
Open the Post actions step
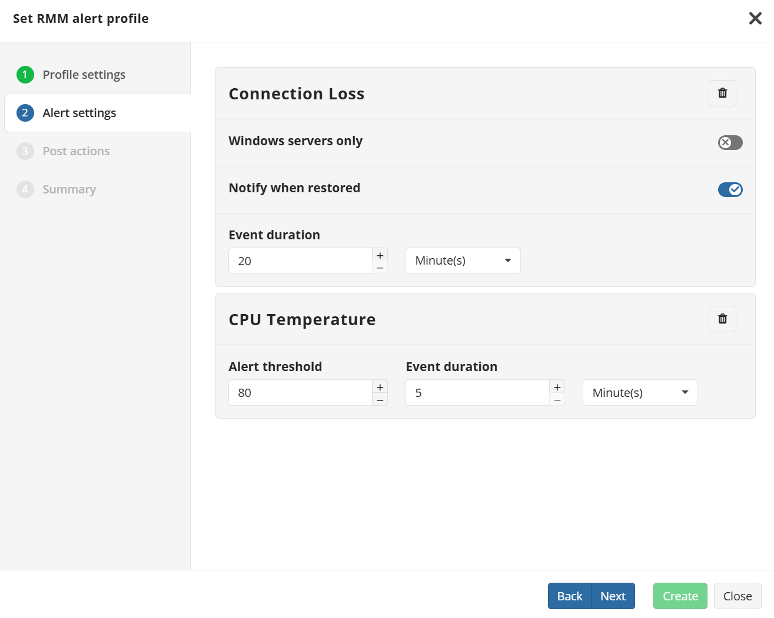(x=64, y=151)
